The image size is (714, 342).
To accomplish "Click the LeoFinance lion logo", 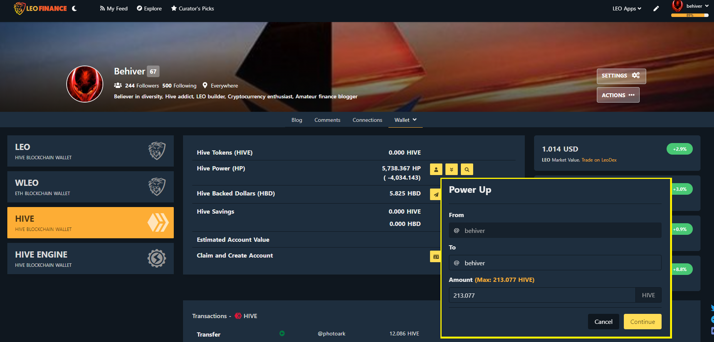I will click(x=40, y=8).
